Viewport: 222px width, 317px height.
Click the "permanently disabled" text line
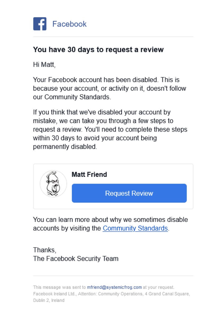tap(65, 147)
